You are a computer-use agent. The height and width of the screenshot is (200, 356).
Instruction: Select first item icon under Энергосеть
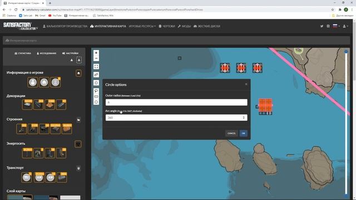pyautogui.click(x=27, y=153)
